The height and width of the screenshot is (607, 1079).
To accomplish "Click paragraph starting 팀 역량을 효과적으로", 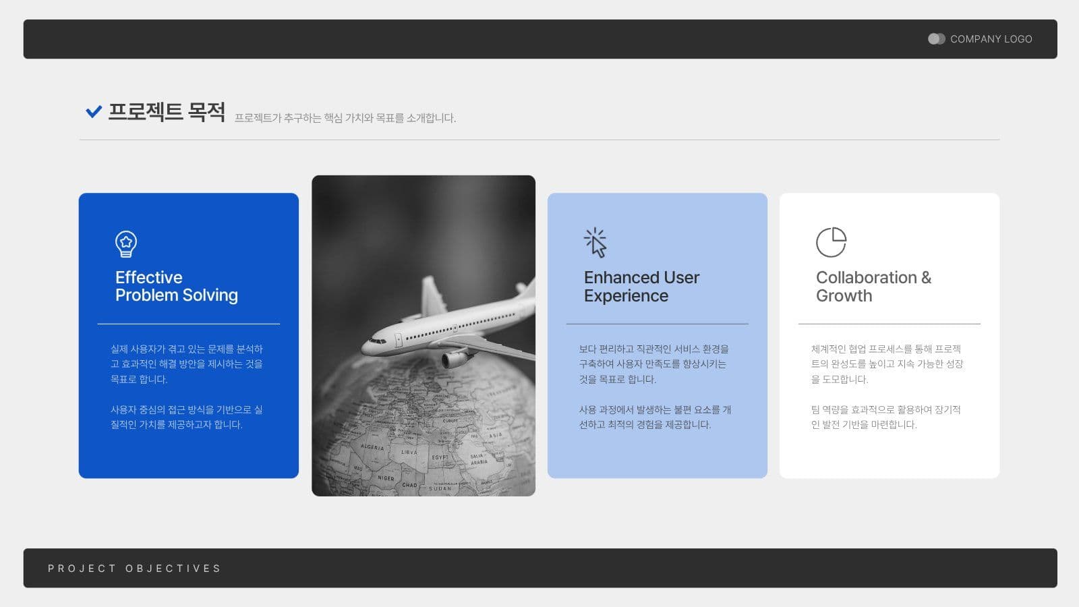I will pyautogui.click(x=885, y=417).
